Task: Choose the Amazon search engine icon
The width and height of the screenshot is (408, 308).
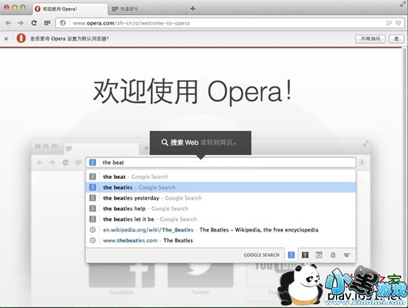Action: coord(333,255)
